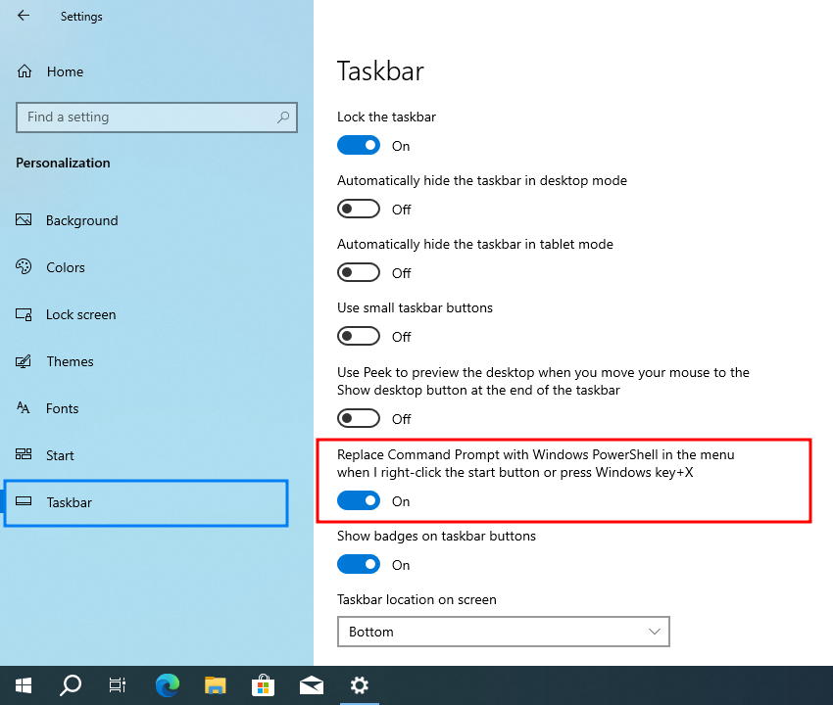
Task: Turn off Lock the taskbar
Action: pos(359,146)
